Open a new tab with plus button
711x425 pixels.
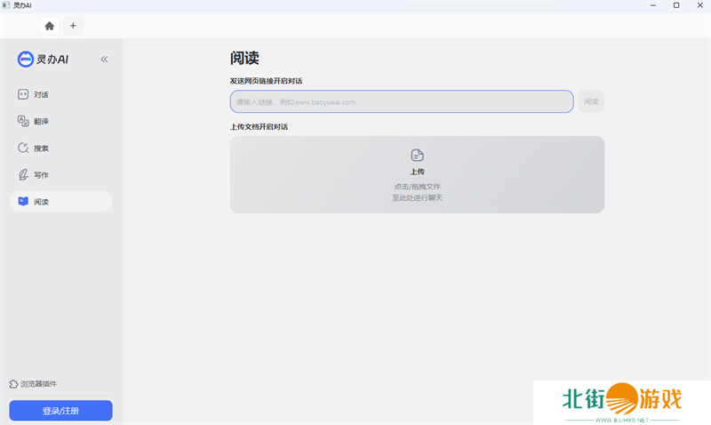73,26
